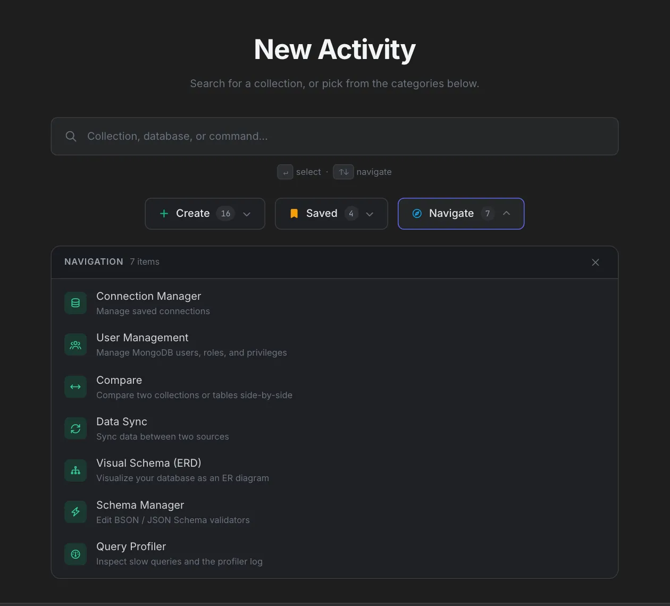Expand the Saved dropdown chevron
Screen dimensions: 670x606
[370, 214]
